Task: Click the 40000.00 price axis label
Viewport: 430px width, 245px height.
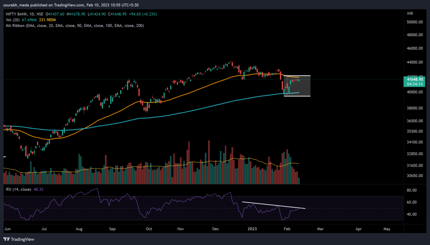Action: pyautogui.click(x=414, y=92)
